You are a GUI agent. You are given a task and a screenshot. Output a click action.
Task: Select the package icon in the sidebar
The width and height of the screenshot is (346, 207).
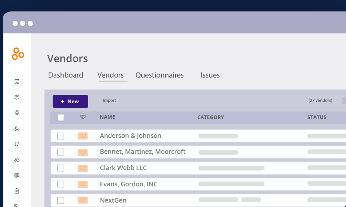pos(17,97)
